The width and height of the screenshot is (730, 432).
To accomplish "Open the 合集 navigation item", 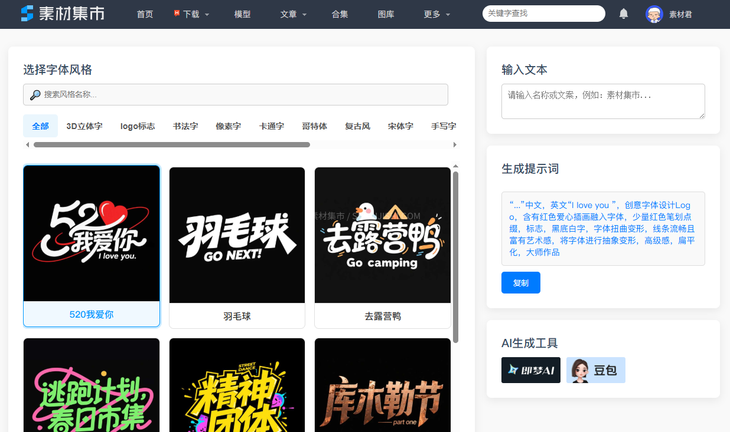I will (x=340, y=14).
